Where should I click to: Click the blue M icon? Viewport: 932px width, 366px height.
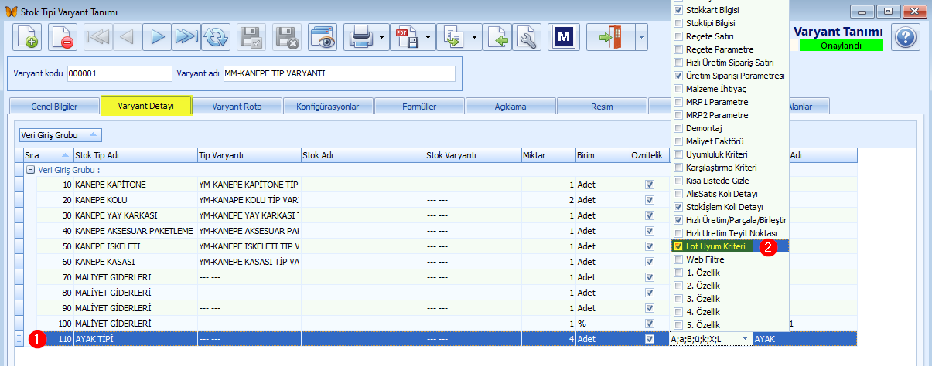click(563, 36)
